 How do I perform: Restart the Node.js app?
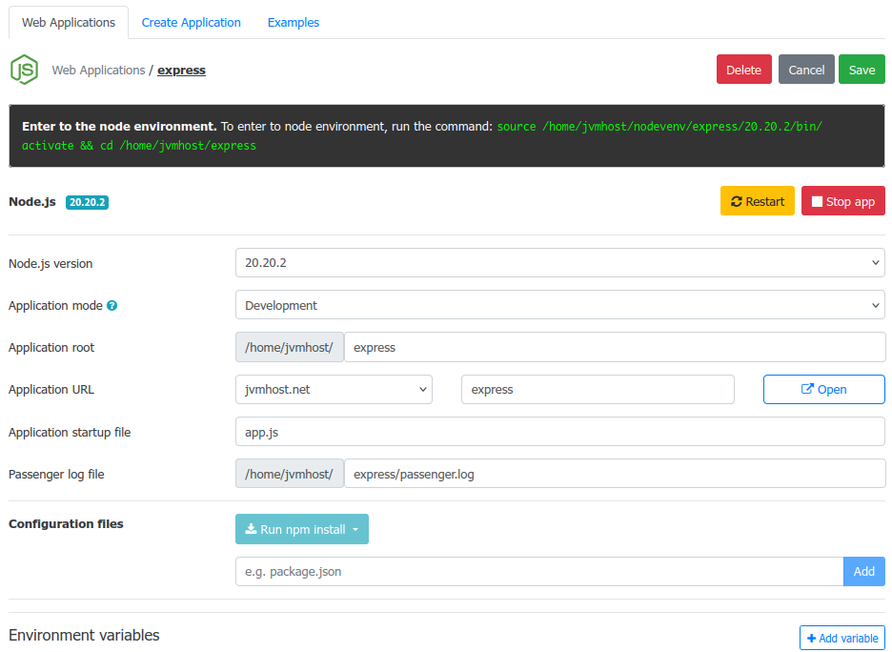click(x=758, y=201)
